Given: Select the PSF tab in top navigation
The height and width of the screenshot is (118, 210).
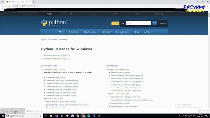Looking at the screenshot, I should click(71, 14).
